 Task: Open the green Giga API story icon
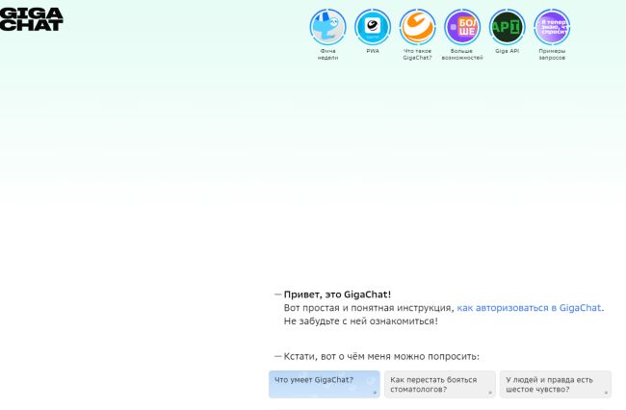pos(507,27)
